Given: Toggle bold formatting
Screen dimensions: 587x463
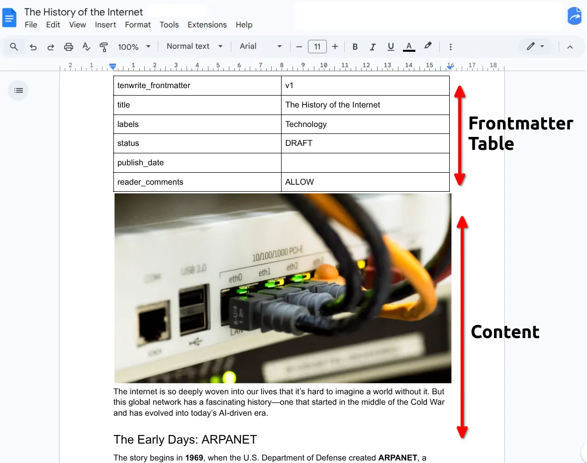Looking at the screenshot, I should (355, 46).
